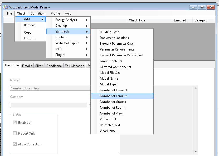This screenshot has height=156, width=219.
Task: Select Add in the Check menu
Action: [x=30, y=19]
